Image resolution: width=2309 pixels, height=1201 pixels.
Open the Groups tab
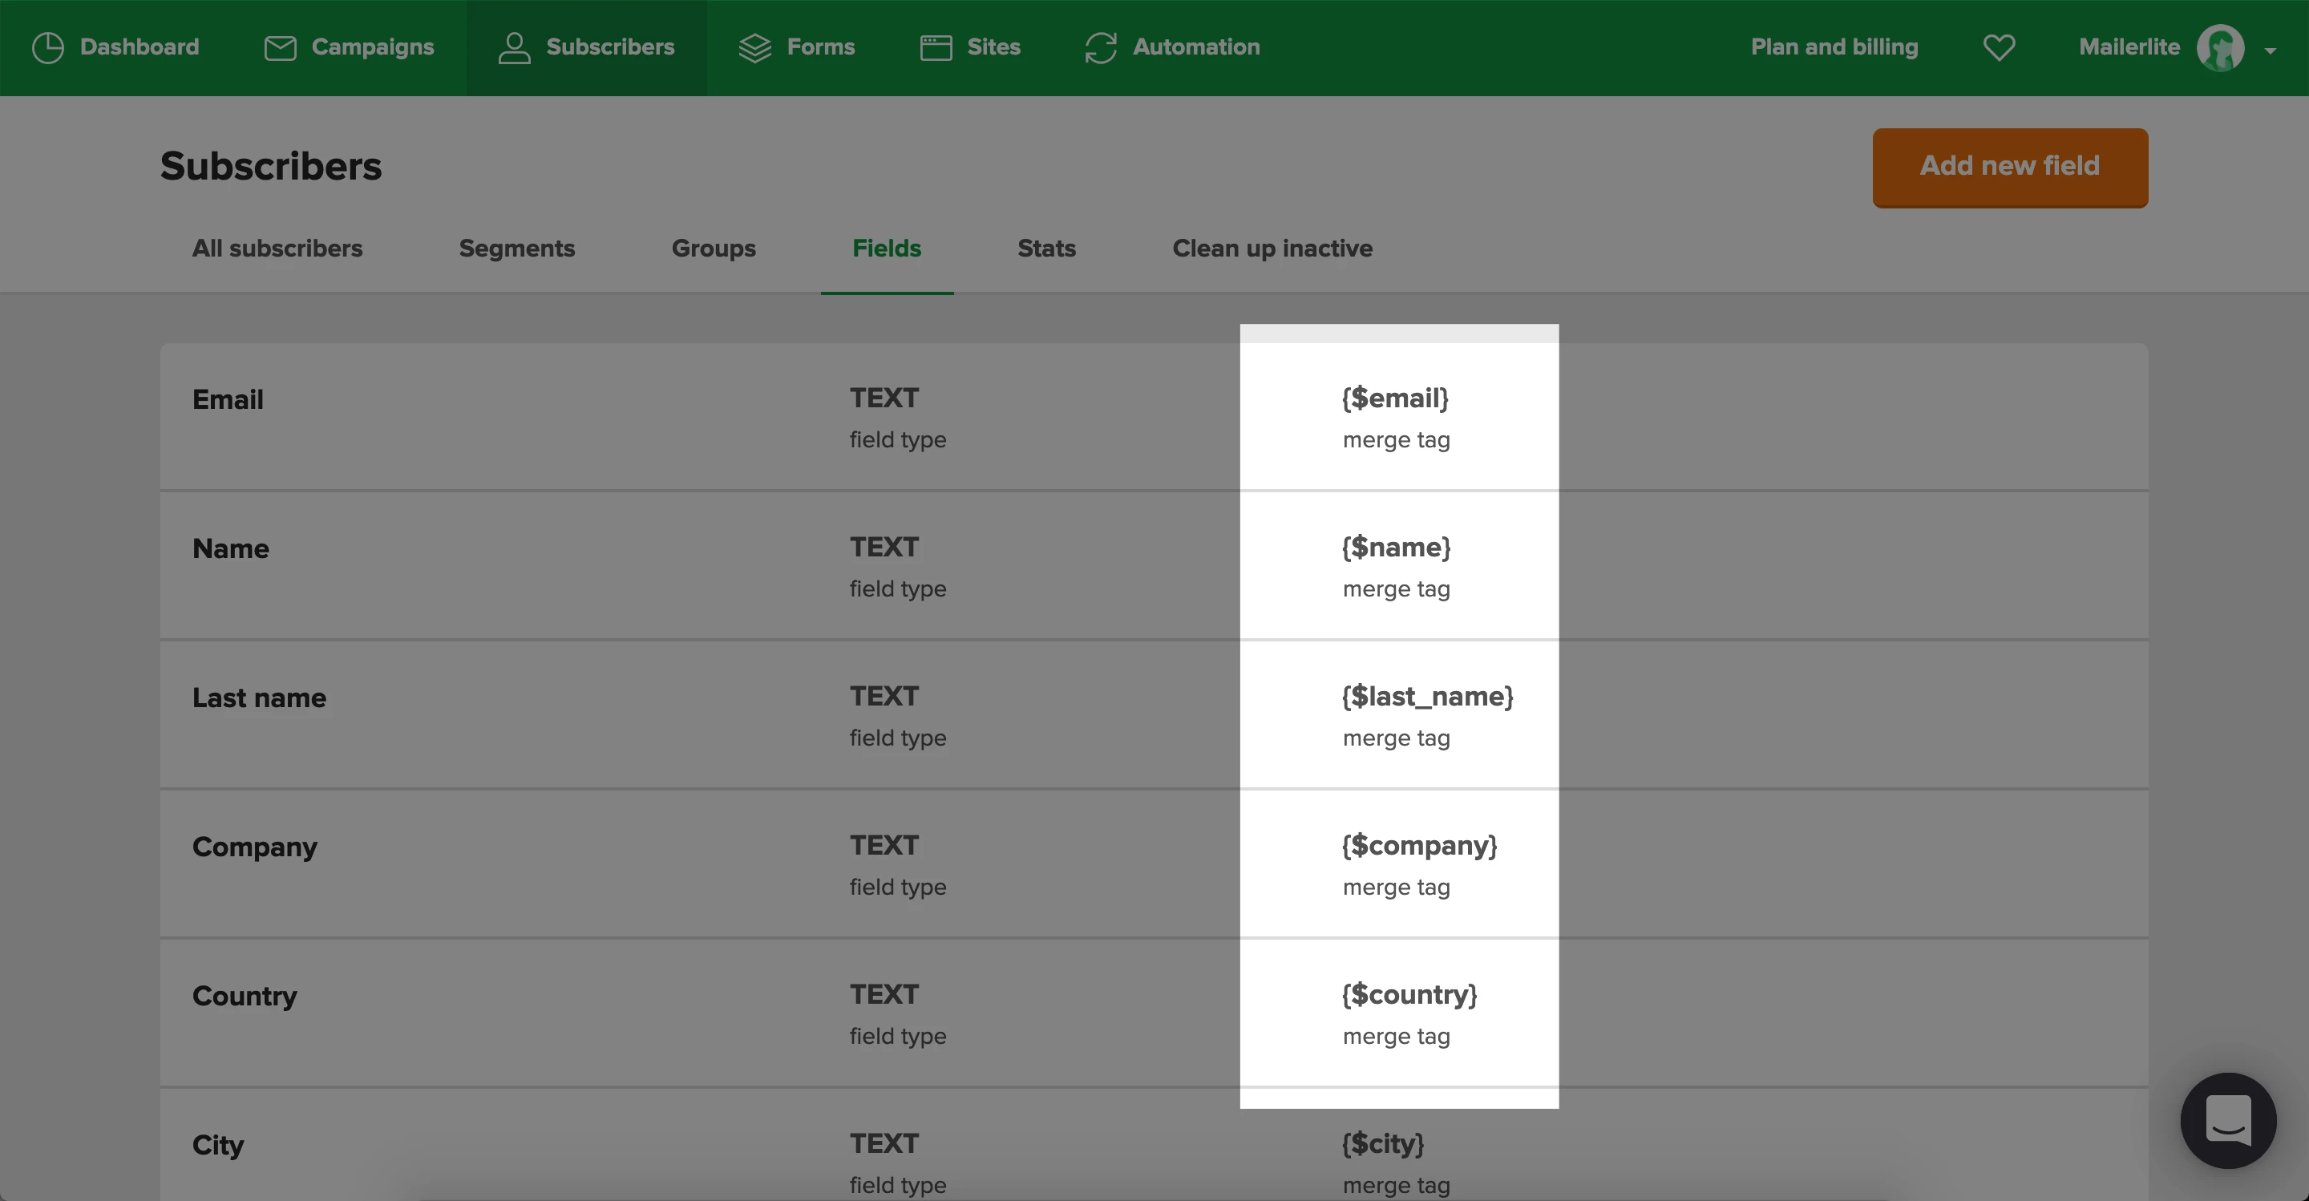[x=714, y=249]
